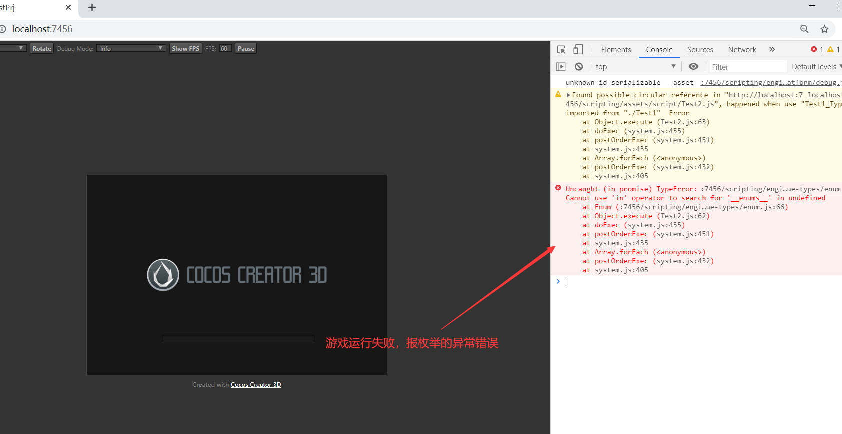Open the Test2.js:63 source link

click(x=683, y=122)
